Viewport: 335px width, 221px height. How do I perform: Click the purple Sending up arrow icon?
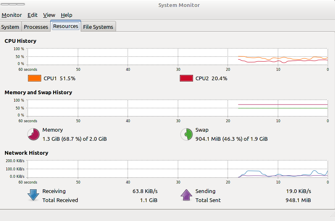[x=186, y=195]
